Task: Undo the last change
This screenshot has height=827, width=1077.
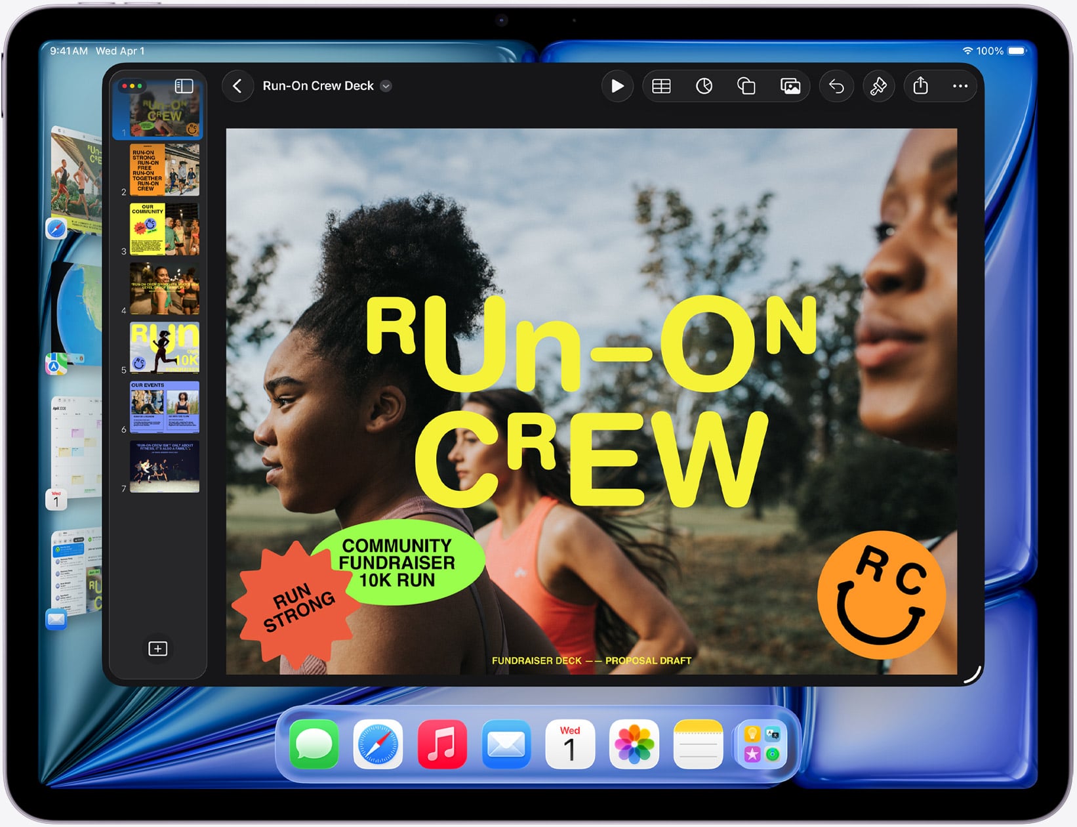Action: point(836,86)
